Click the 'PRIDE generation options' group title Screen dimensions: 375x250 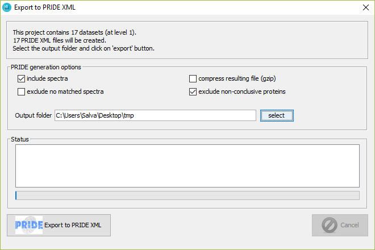click(x=46, y=67)
